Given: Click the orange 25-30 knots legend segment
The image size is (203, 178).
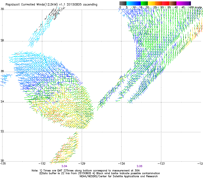Looking at the screenshot, I should click(x=159, y=3).
